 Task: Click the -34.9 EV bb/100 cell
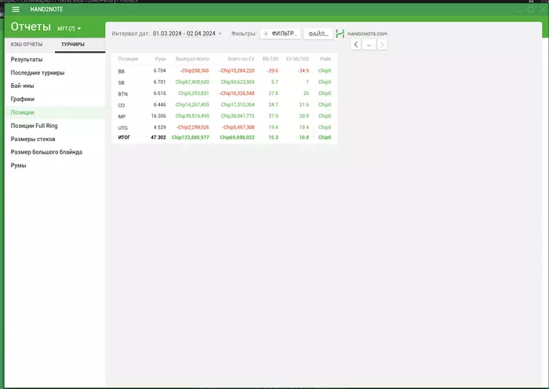coord(304,71)
